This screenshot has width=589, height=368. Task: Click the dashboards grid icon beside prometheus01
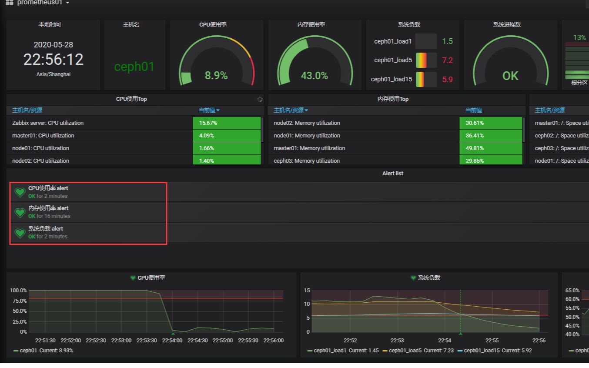click(x=10, y=3)
